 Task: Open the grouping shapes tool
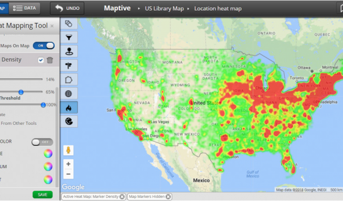click(x=69, y=24)
